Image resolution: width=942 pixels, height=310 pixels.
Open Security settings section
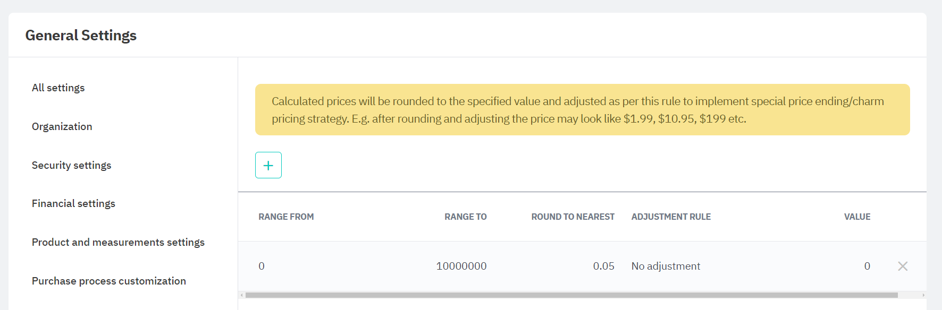[72, 165]
